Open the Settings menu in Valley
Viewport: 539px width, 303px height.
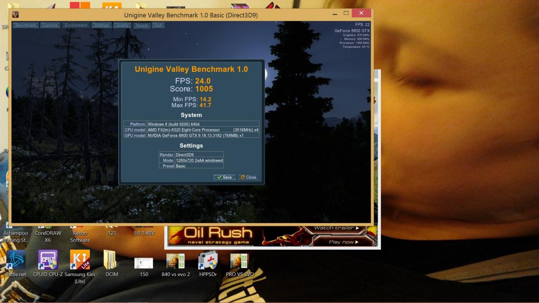(102, 25)
